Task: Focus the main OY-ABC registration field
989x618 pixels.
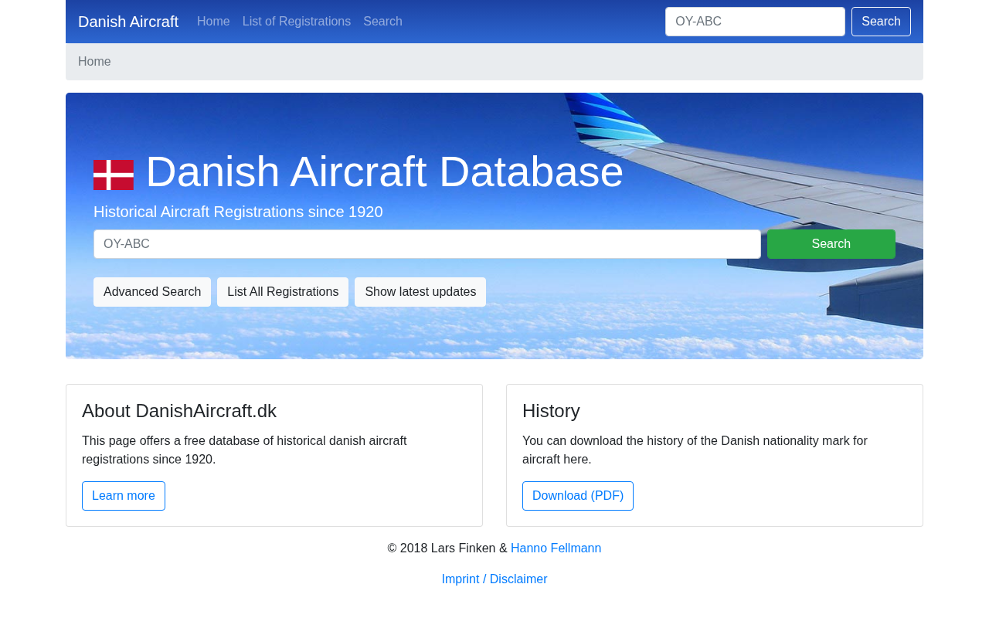Action: click(427, 244)
